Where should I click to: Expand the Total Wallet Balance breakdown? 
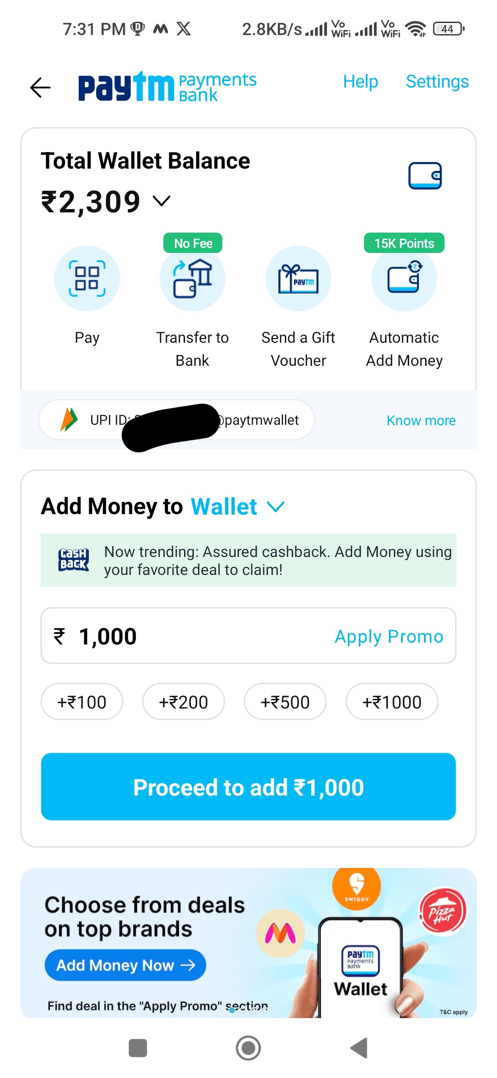point(161,201)
